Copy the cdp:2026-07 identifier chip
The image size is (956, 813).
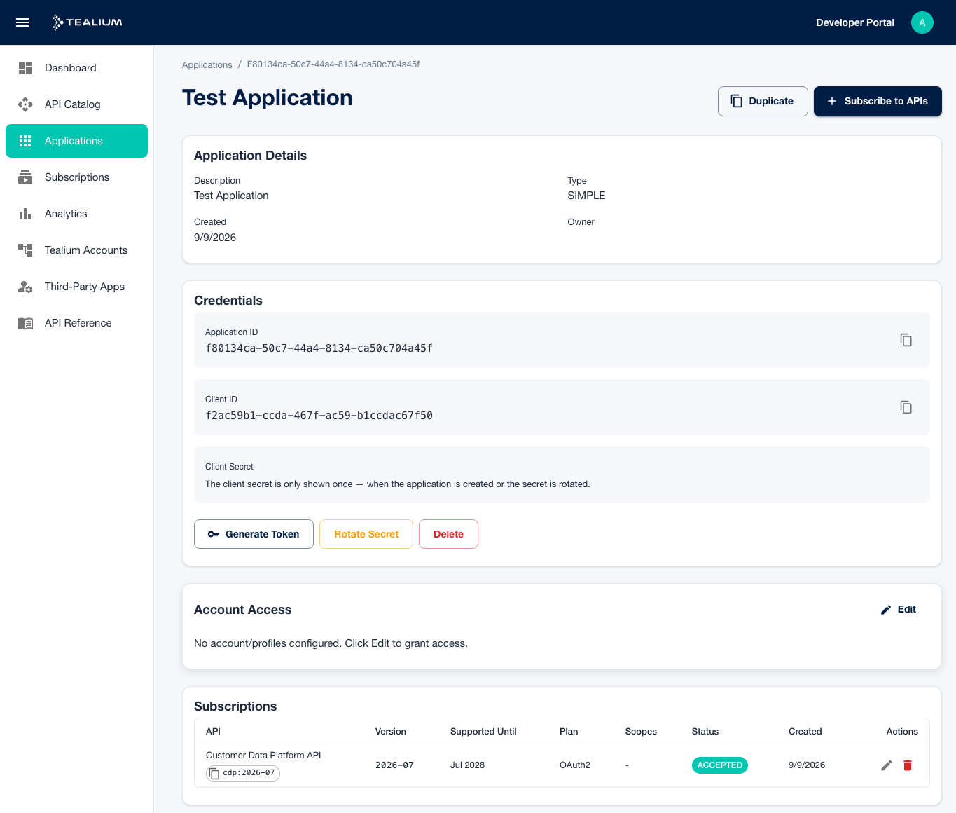click(x=243, y=773)
